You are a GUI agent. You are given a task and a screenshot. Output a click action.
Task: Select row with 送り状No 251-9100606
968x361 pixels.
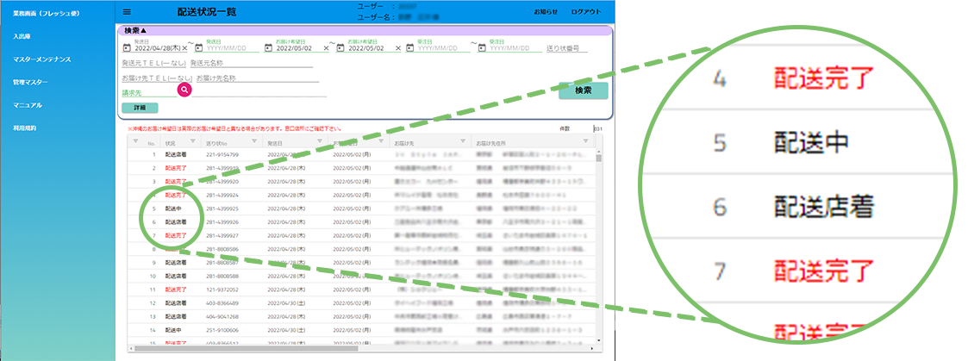[x=362, y=329]
